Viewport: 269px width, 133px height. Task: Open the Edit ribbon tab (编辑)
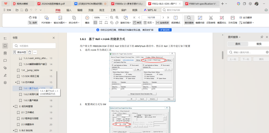point(80,10)
